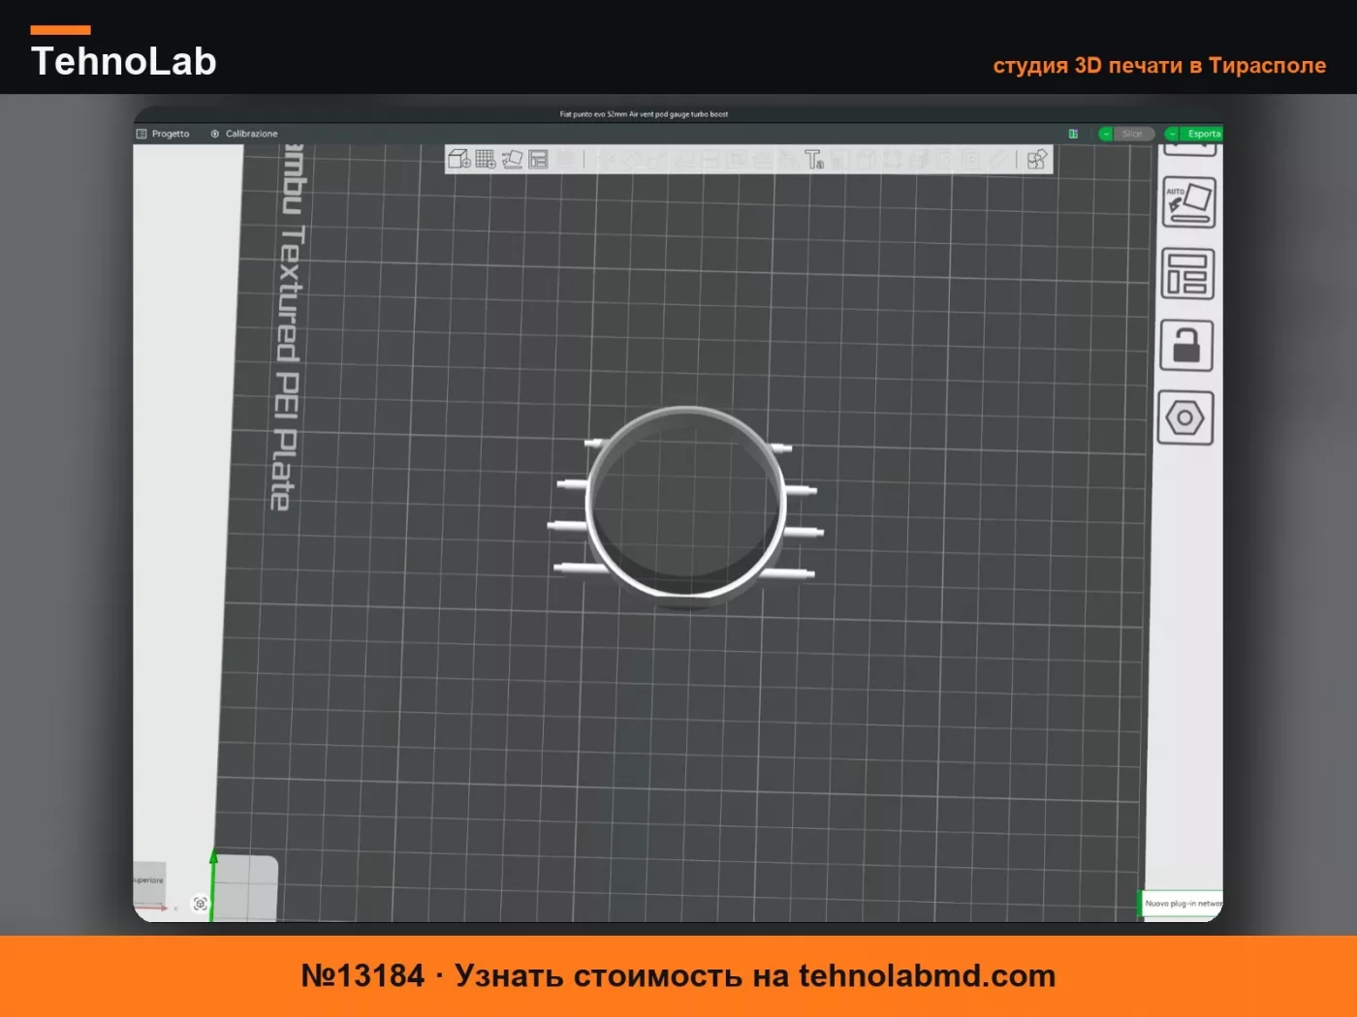Image resolution: width=1357 pixels, height=1017 pixels.
Task: Expand the Esporta dropdown arrow
Action: [1173, 134]
